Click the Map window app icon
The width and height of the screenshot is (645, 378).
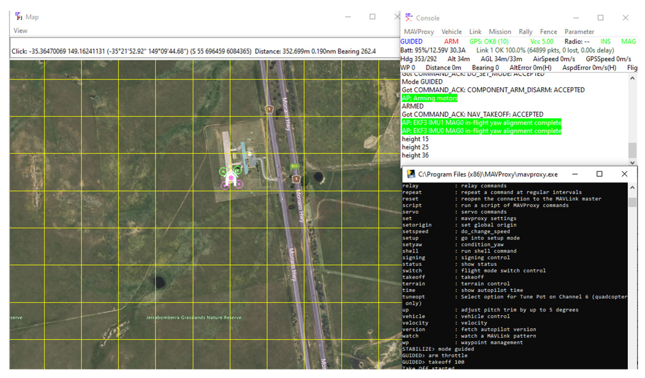pyautogui.click(x=18, y=16)
